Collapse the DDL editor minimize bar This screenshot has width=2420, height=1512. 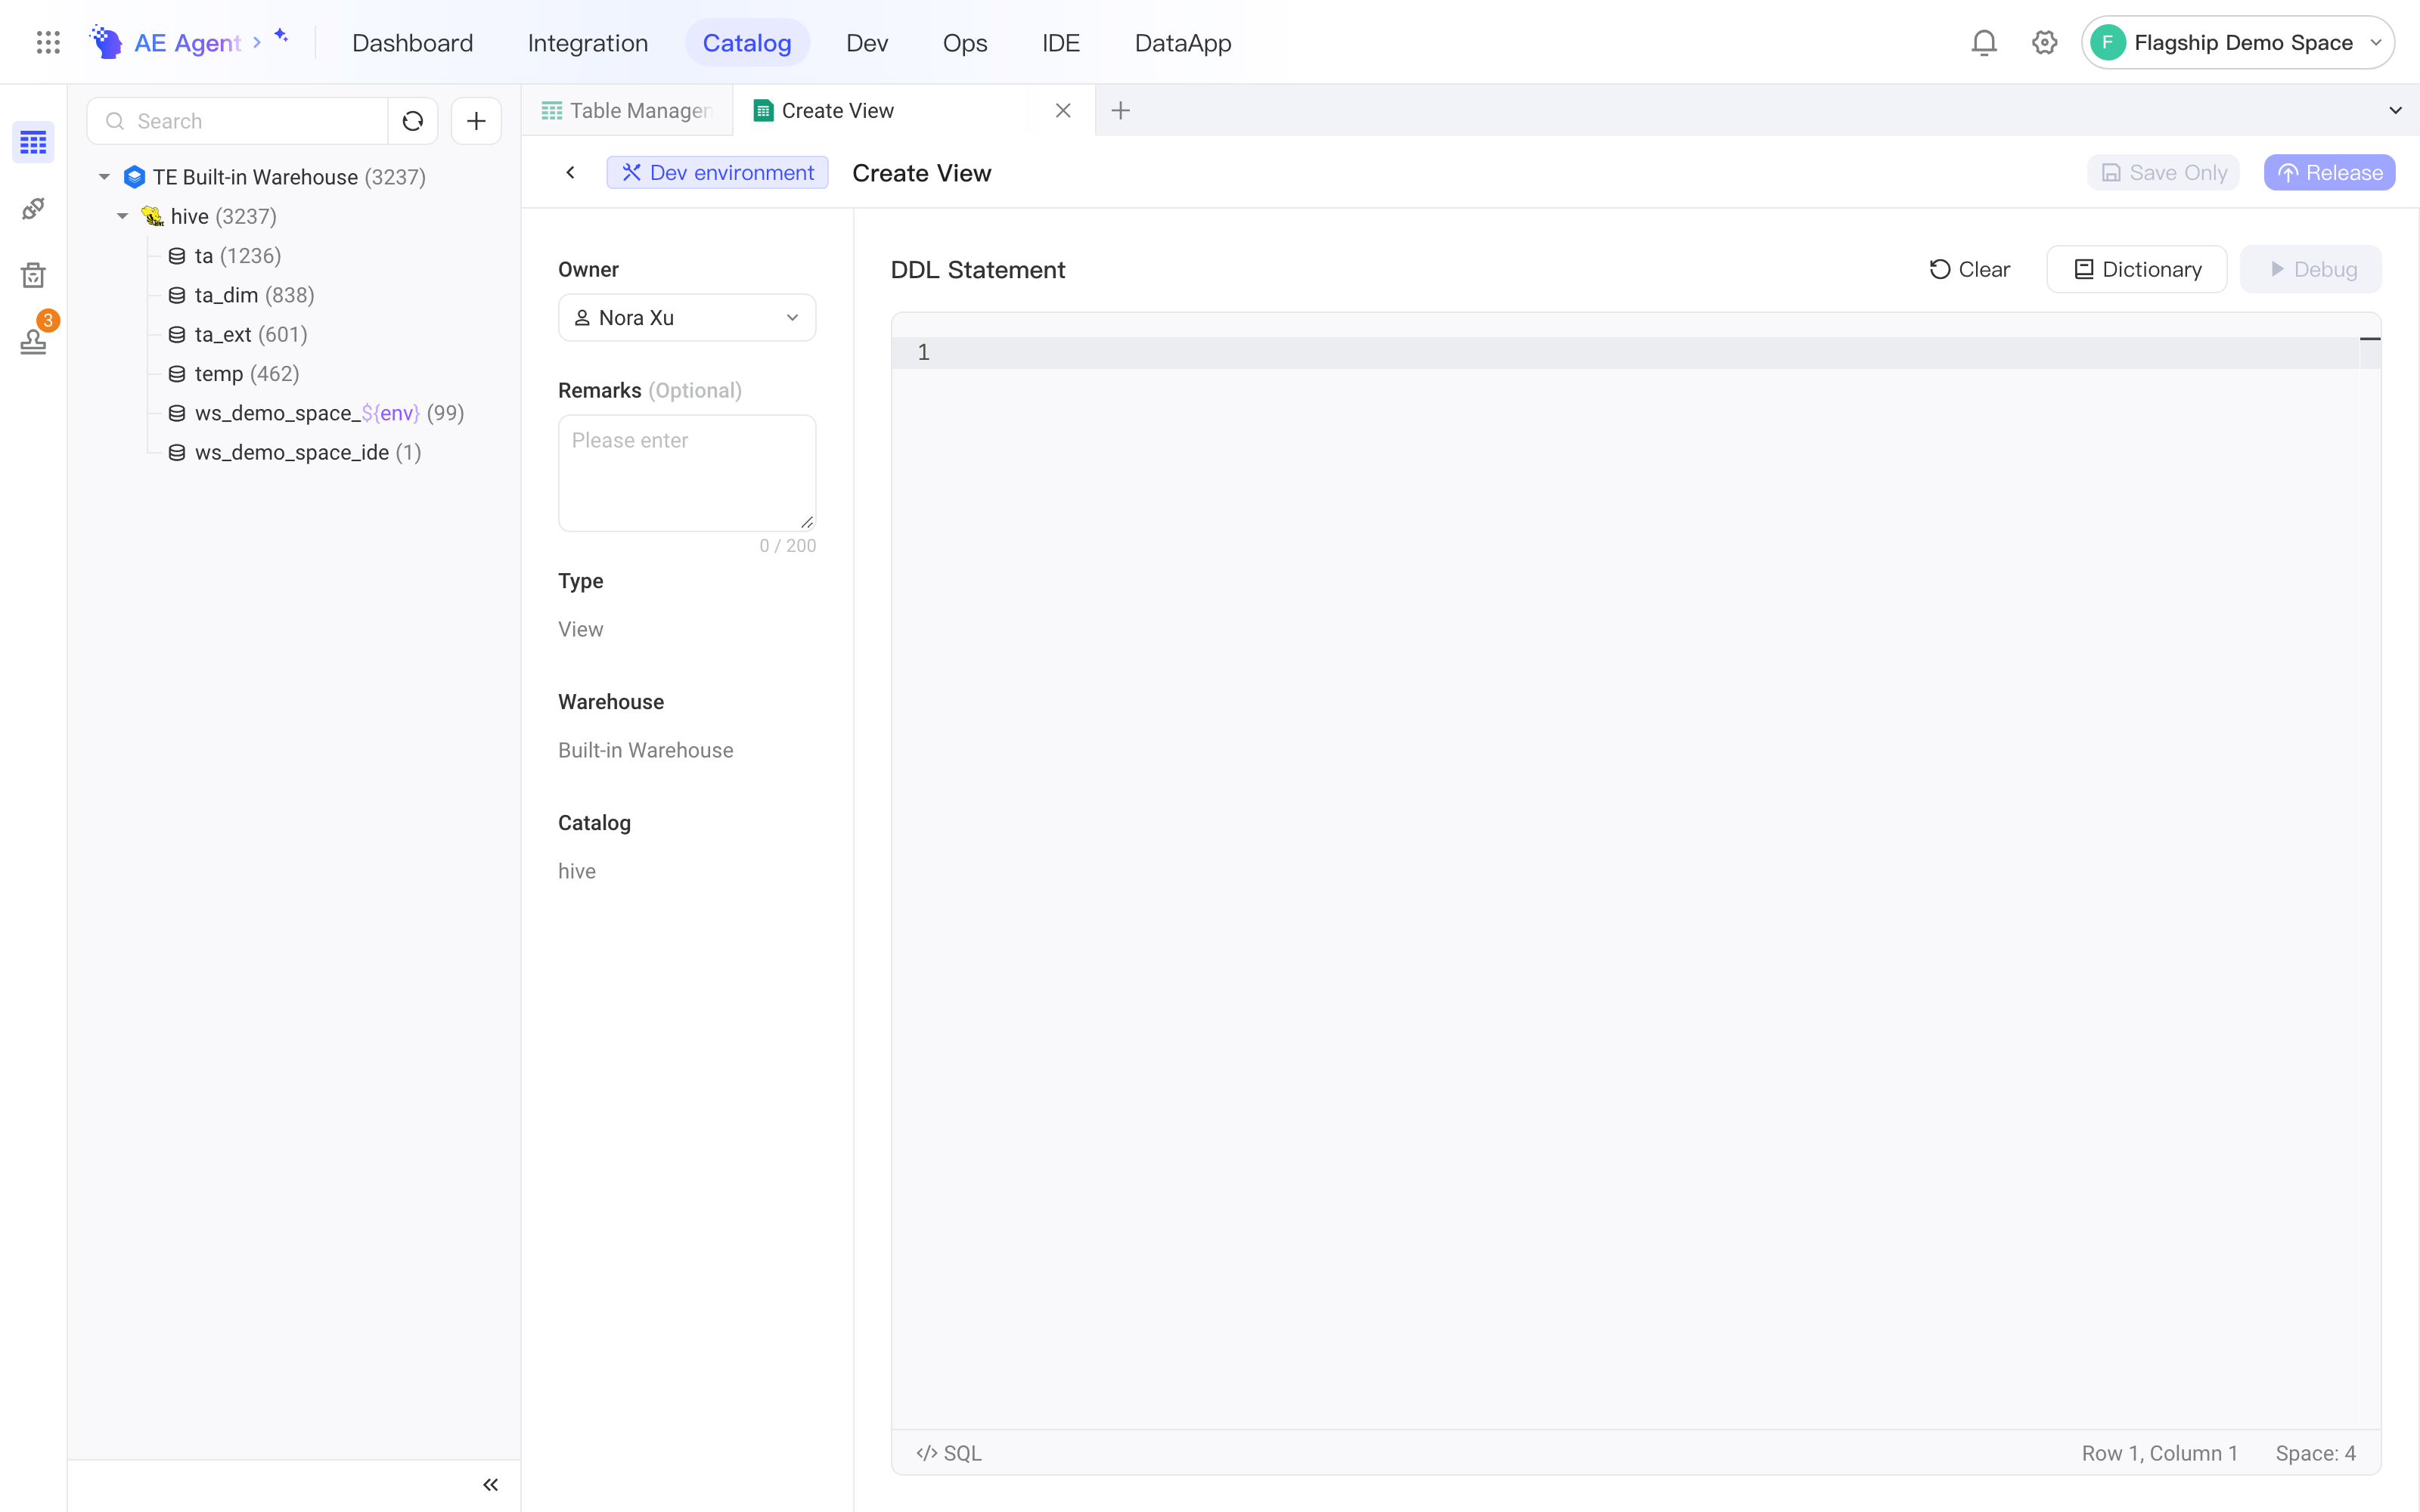pos(2370,339)
